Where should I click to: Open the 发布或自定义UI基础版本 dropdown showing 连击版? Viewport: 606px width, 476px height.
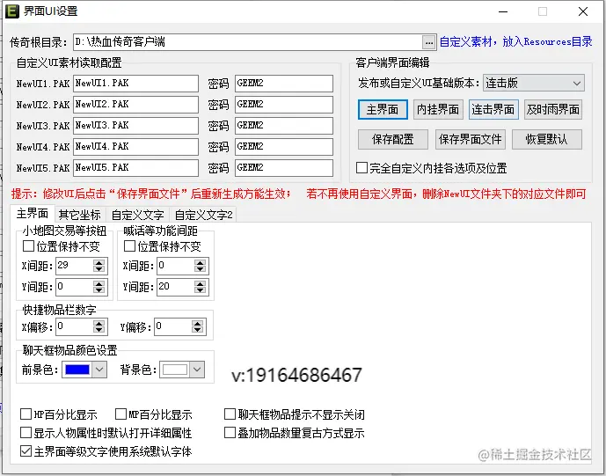pyautogui.click(x=533, y=83)
